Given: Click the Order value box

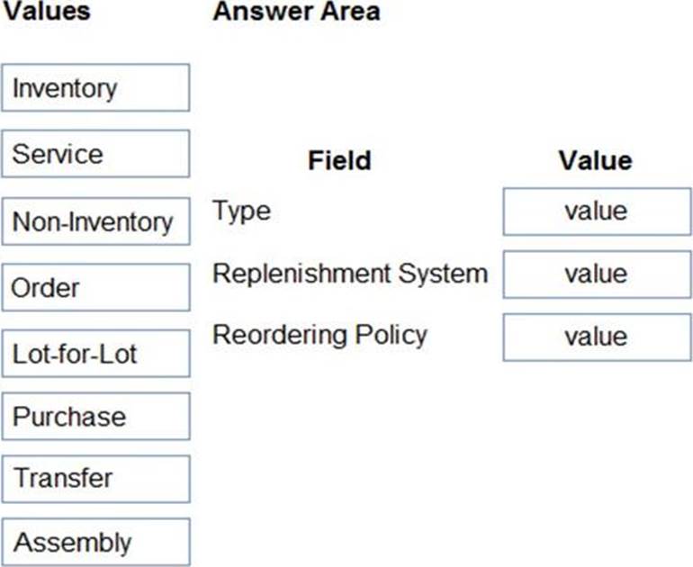Looking at the screenshot, I should (95, 288).
